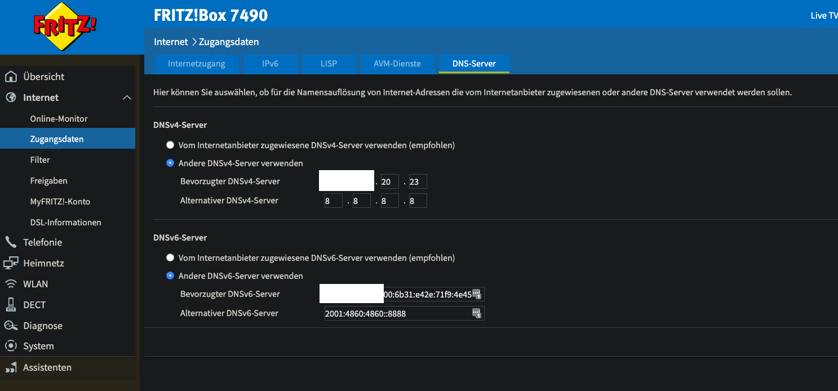Open the LISP tab

(329, 64)
